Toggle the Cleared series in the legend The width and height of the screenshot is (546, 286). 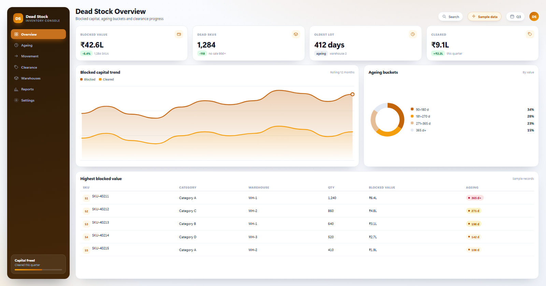tap(106, 80)
